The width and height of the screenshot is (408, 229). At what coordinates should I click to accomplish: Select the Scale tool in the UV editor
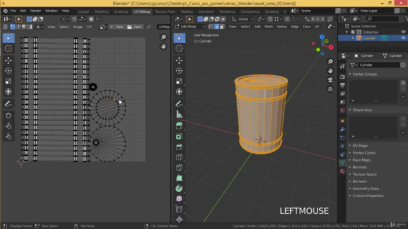click(8, 81)
